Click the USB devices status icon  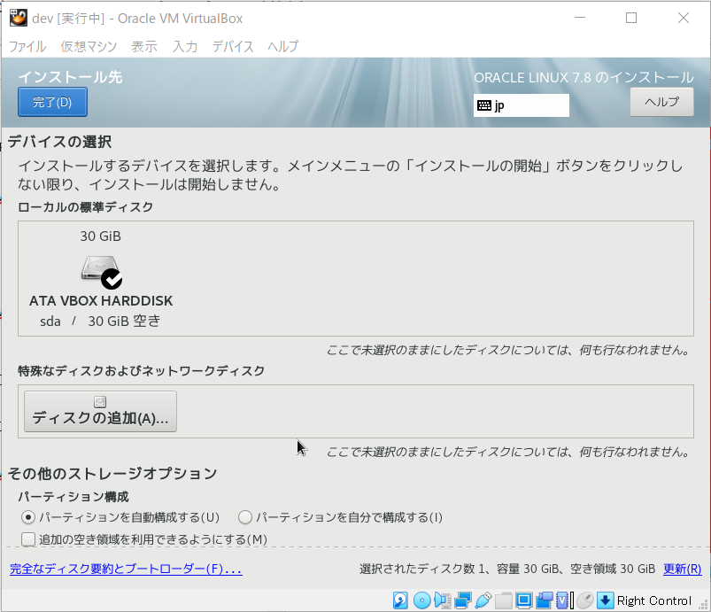click(483, 600)
